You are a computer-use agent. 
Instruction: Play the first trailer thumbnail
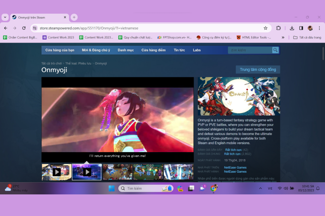pos(57,172)
